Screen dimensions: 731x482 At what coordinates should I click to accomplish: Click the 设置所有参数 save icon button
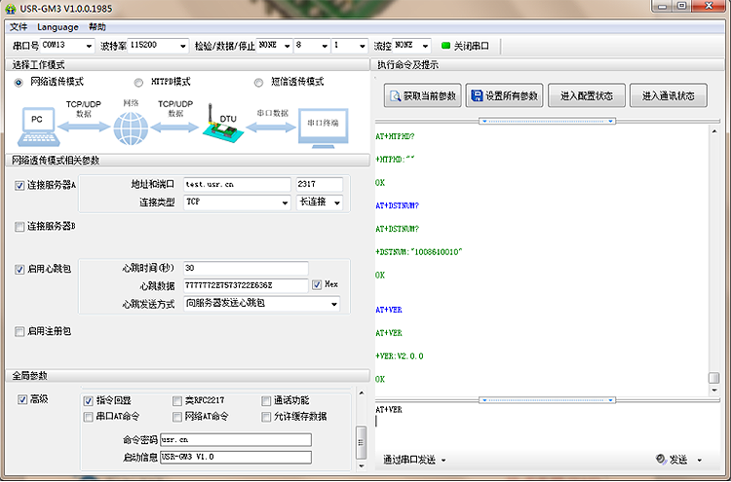click(478, 96)
